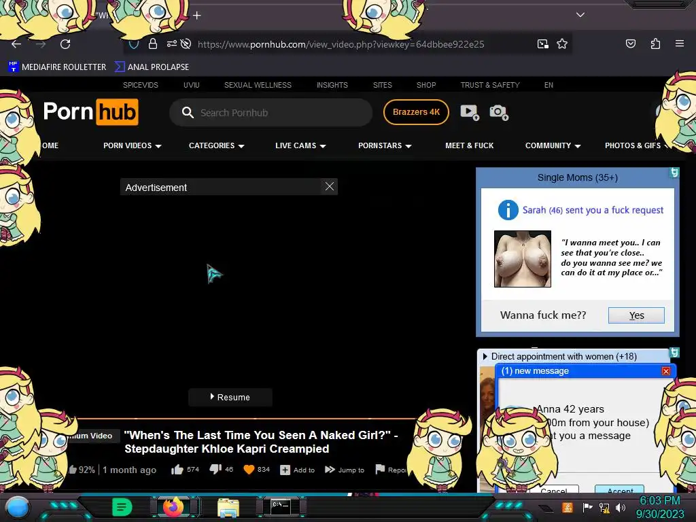Screen dimensions: 696x522
Task: Save page to Pocket icon
Action: pyautogui.click(x=630, y=43)
